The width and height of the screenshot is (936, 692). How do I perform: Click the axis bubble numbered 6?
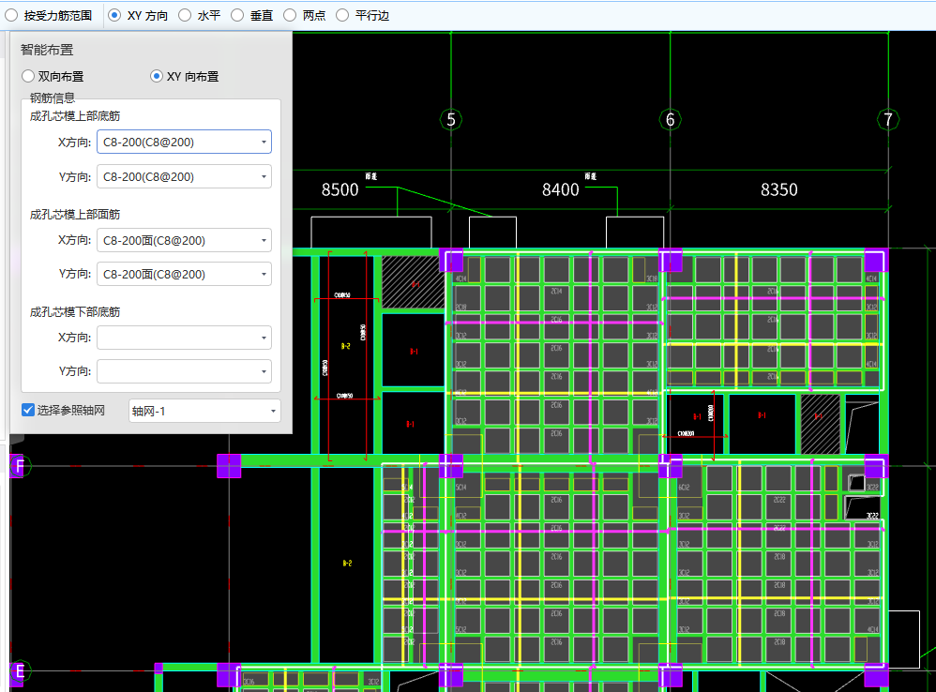point(670,120)
